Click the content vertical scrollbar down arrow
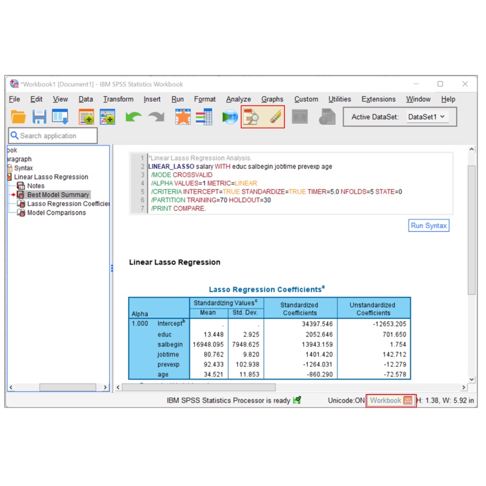 [x=471, y=380]
